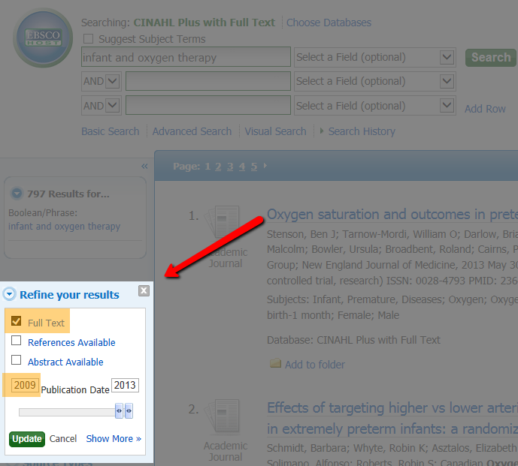This screenshot has width=518, height=466.
Task: Go to results page 3
Action: click(x=230, y=167)
